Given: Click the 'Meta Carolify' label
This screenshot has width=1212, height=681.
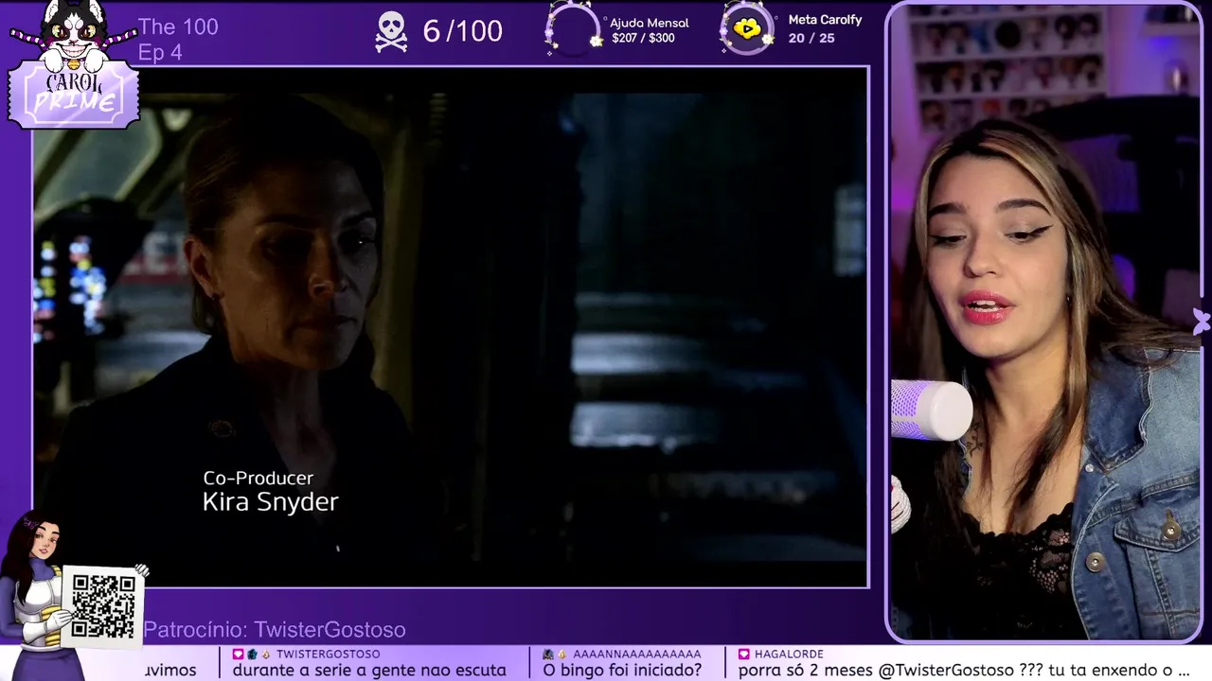Looking at the screenshot, I should coord(825,20).
